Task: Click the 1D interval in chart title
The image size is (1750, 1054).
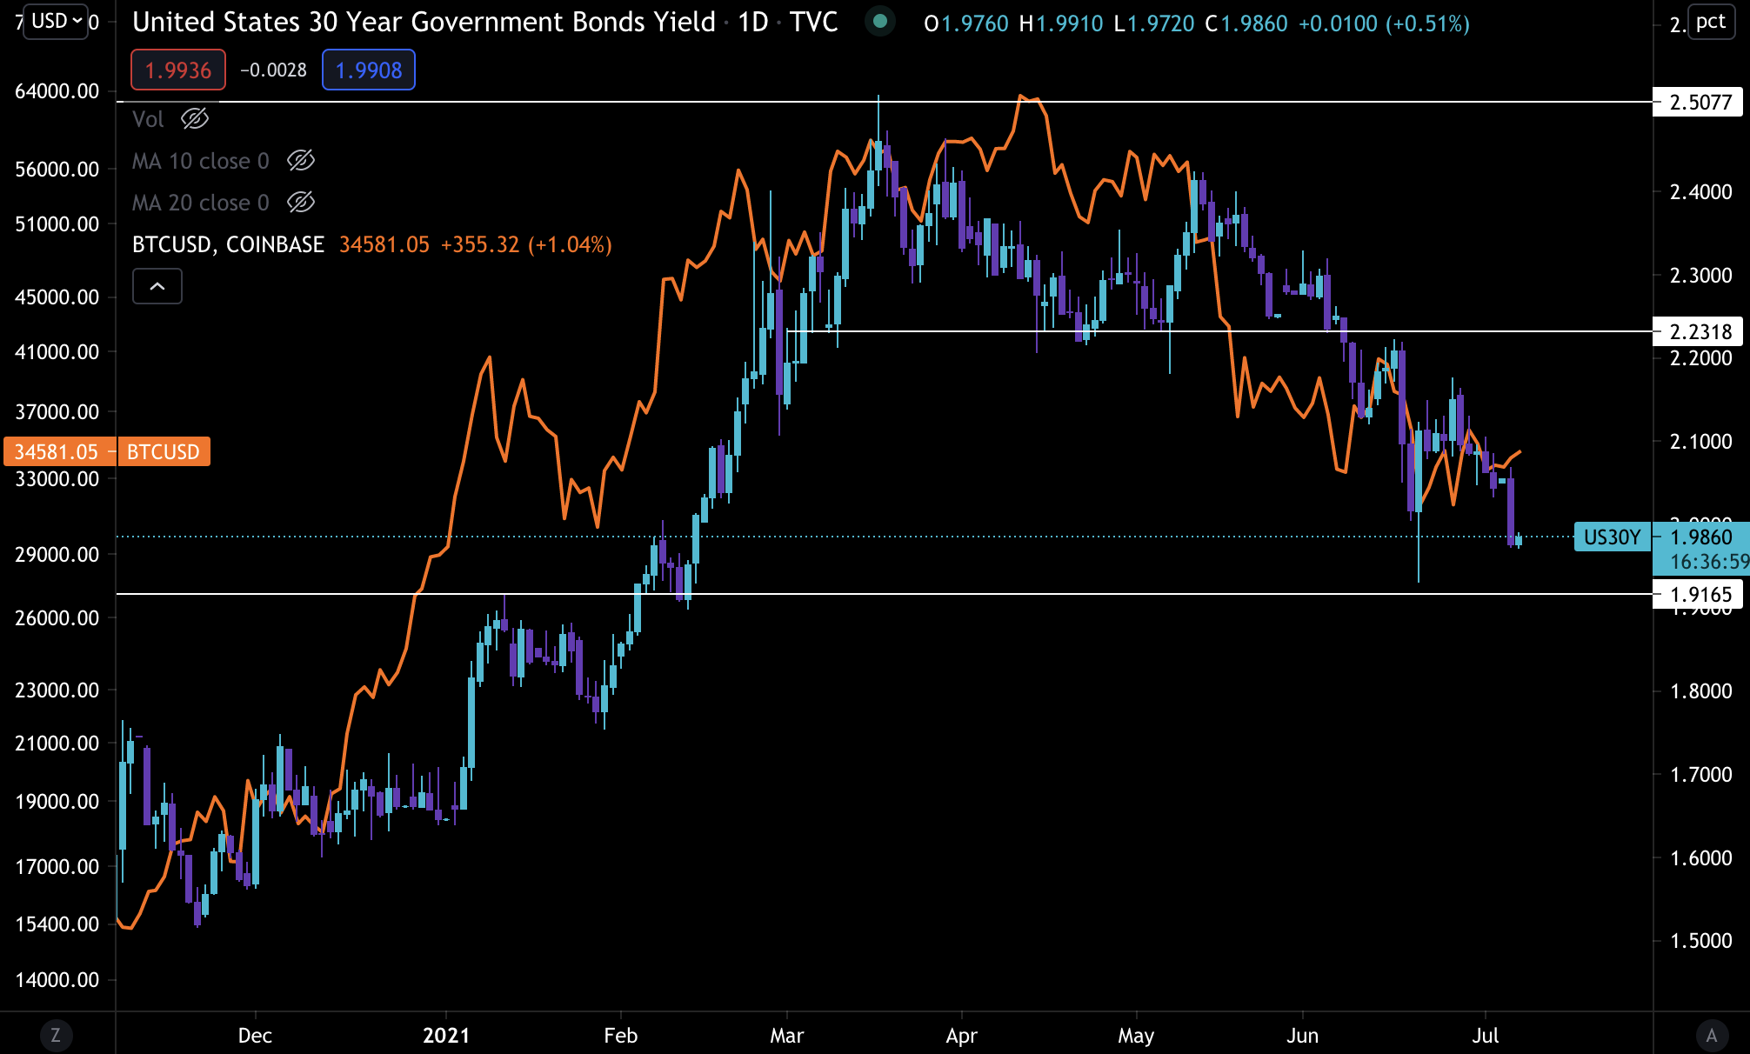Action: (x=753, y=22)
